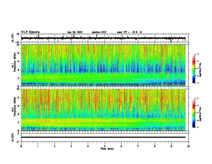Click the ch.1 colorbar log(PSD) units label
Viewport: 212px width, 164px height.
[x=200, y=70]
